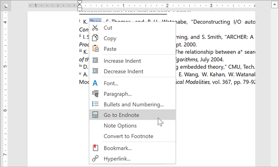Click the Decrease Indent icon
Image resolution: width=279 pixels, height=167 pixels.
pos(95,71)
